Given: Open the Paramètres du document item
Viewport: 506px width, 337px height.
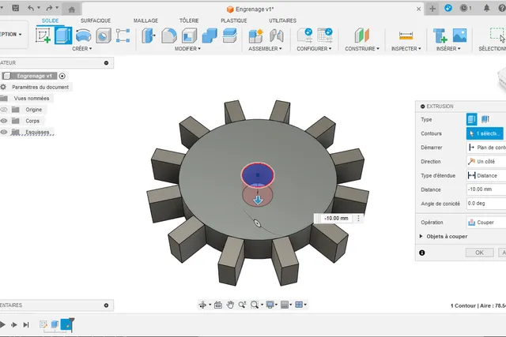Looking at the screenshot, I should (x=40, y=87).
